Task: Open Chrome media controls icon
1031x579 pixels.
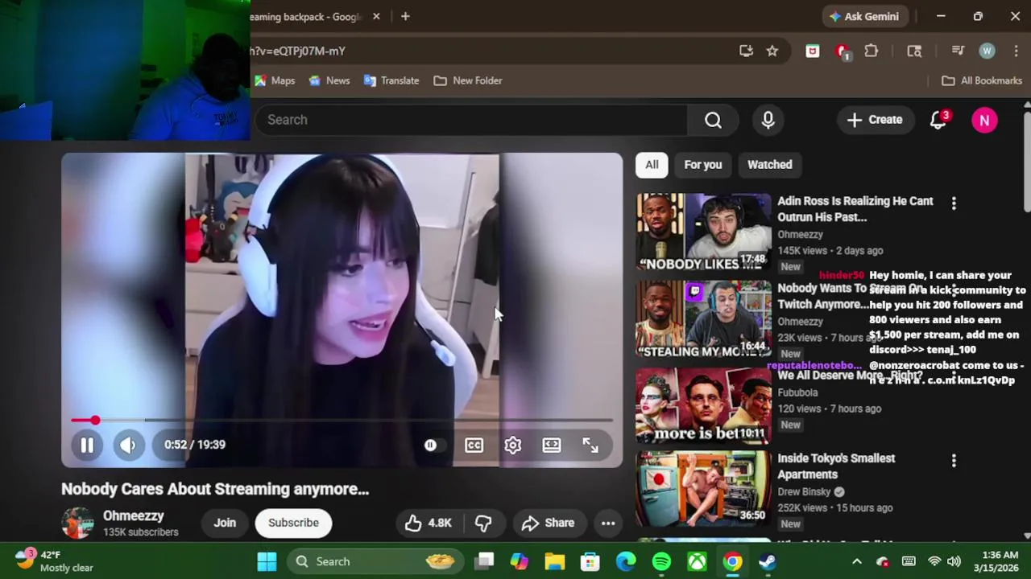Action: pyautogui.click(x=958, y=51)
